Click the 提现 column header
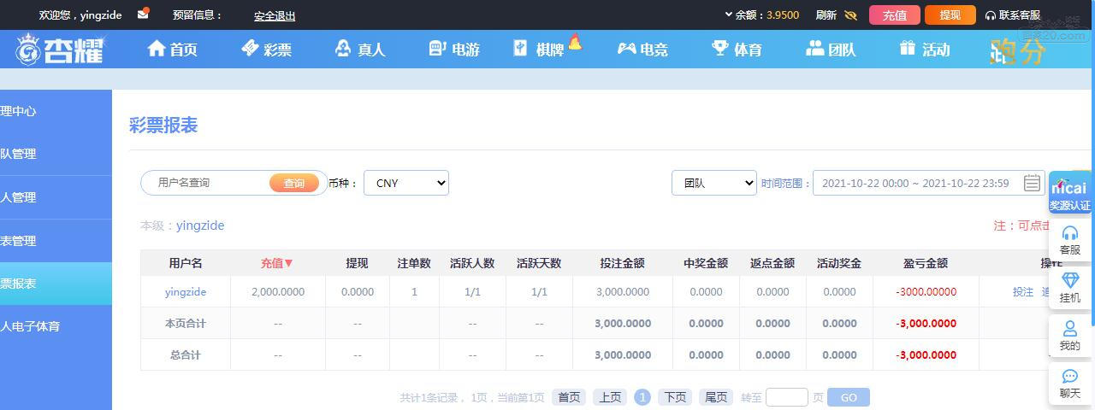The image size is (1095, 410). click(x=357, y=263)
